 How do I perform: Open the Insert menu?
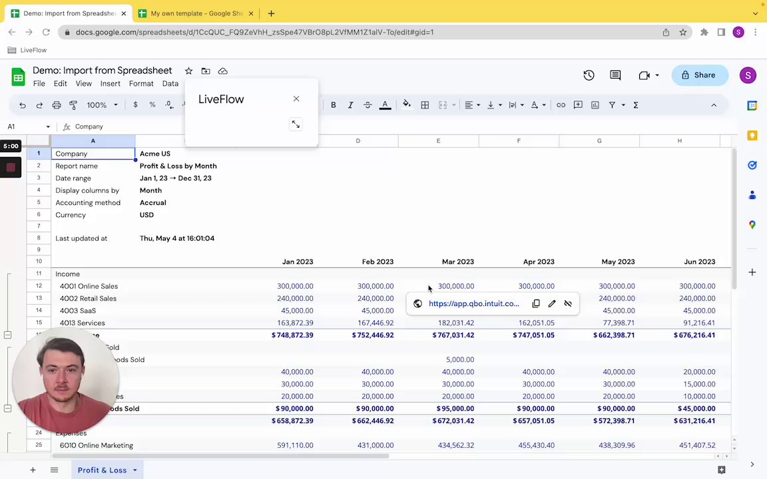point(110,84)
